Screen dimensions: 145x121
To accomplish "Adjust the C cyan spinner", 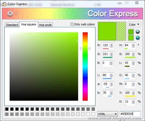I will click(x=133, y=75).
